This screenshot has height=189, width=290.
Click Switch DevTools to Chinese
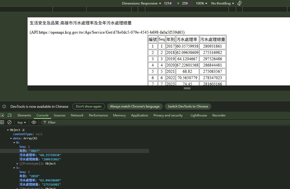[x=188, y=106]
